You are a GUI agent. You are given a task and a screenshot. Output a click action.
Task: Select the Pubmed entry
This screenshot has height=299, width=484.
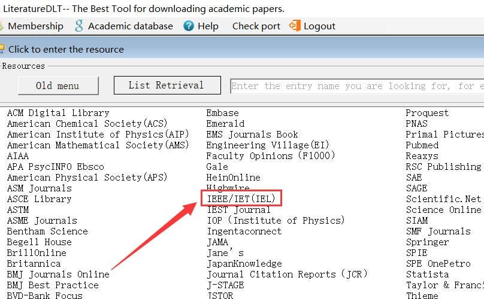(x=422, y=145)
